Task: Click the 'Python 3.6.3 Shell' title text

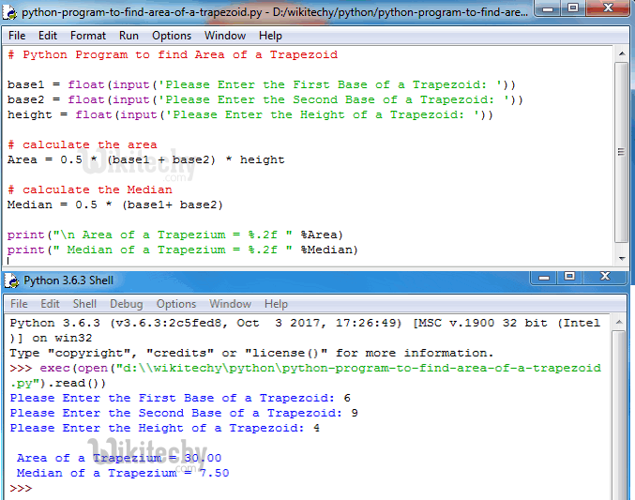Action: coord(68,280)
